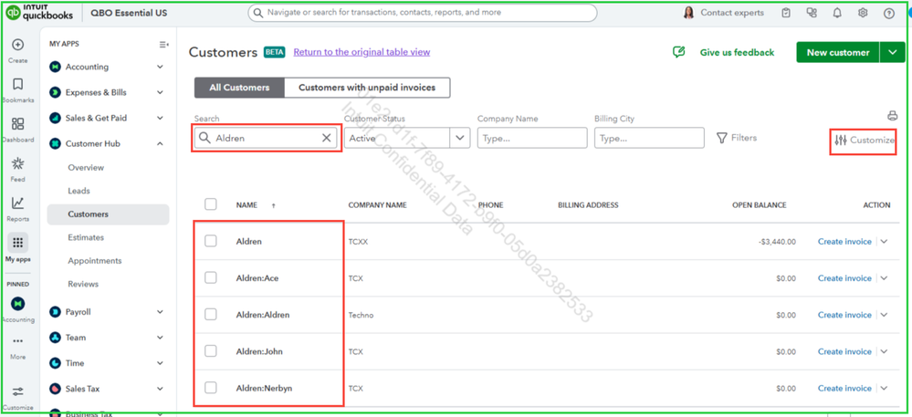Open Customize sliders icon in left rail
912x417 pixels.
pyautogui.click(x=17, y=391)
